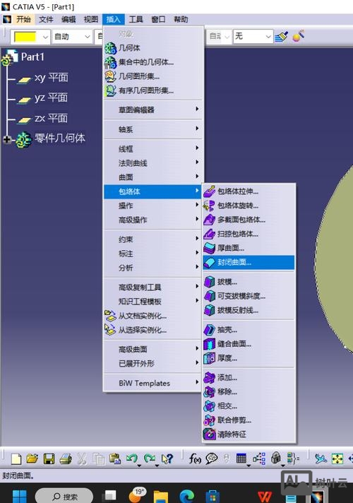This screenshot has height=503, width=353.
Task: Click the design table grid icon
Action: (x=241, y=458)
